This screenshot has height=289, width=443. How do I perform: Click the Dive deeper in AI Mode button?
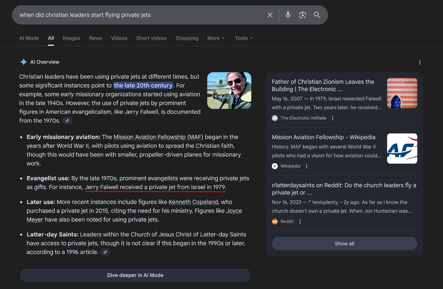tap(135, 275)
